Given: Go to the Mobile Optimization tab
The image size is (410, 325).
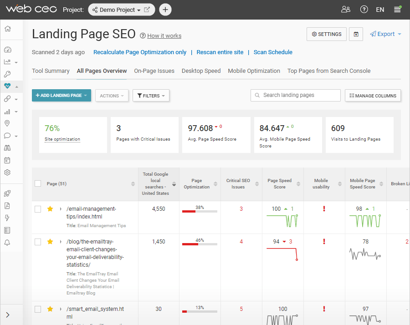Looking at the screenshot, I should point(254,71).
